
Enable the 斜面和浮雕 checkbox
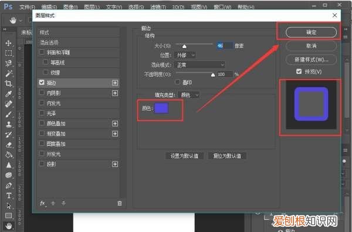pyautogui.click(x=42, y=52)
